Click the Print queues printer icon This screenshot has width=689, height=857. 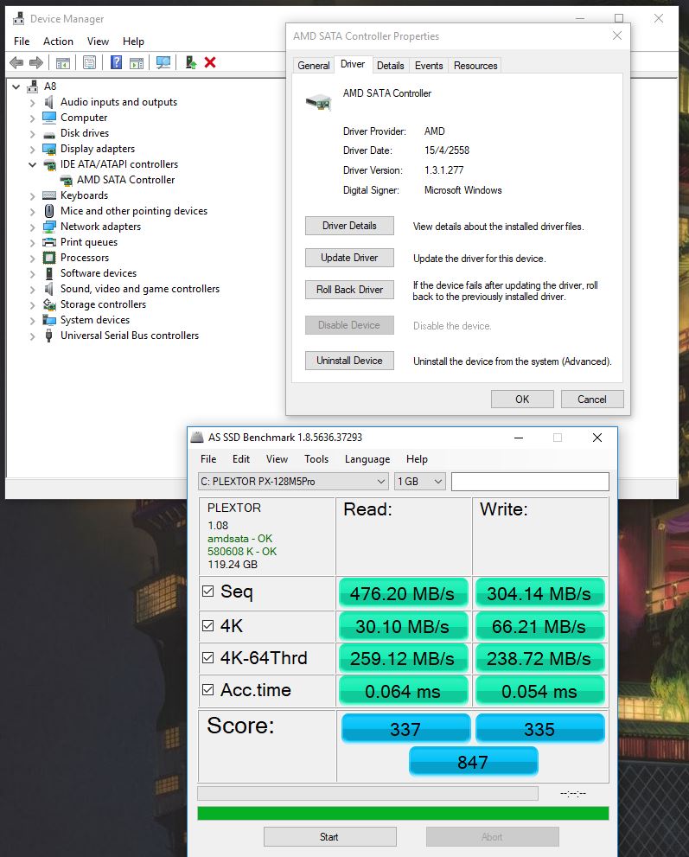click(x=49, y=242)
